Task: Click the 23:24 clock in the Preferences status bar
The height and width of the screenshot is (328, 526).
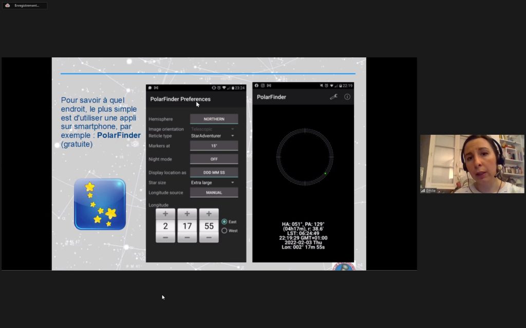Action: (x=240, y=88)
